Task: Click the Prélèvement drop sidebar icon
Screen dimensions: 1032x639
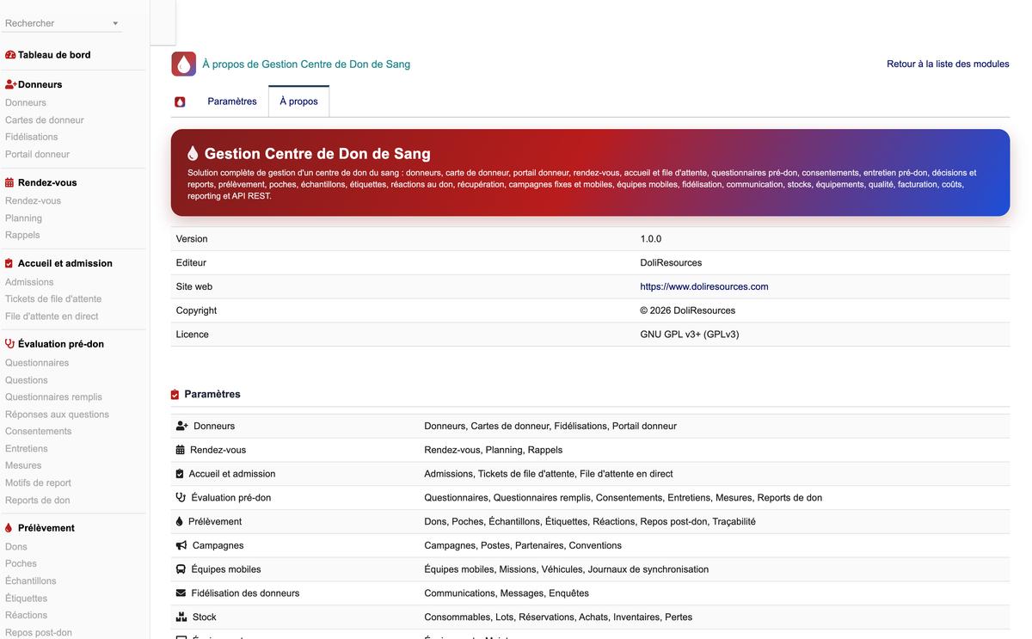Action: 9,528
